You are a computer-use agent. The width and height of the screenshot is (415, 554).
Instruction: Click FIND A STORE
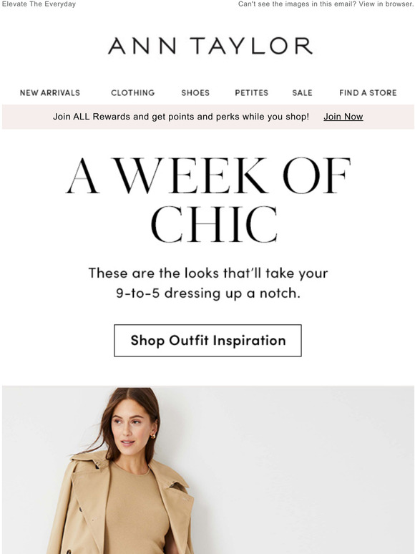coord(368,92)
